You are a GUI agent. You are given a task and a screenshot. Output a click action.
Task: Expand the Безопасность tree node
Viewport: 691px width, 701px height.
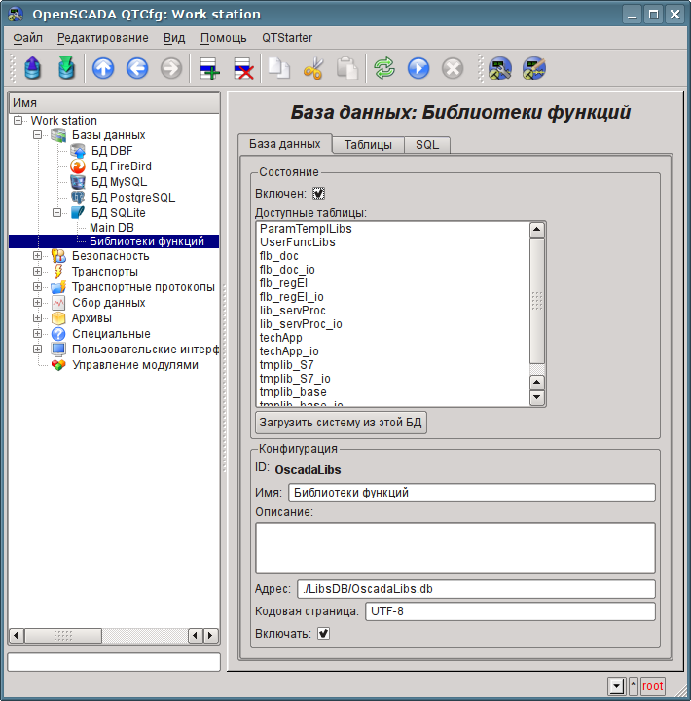[x=38, y=256]
